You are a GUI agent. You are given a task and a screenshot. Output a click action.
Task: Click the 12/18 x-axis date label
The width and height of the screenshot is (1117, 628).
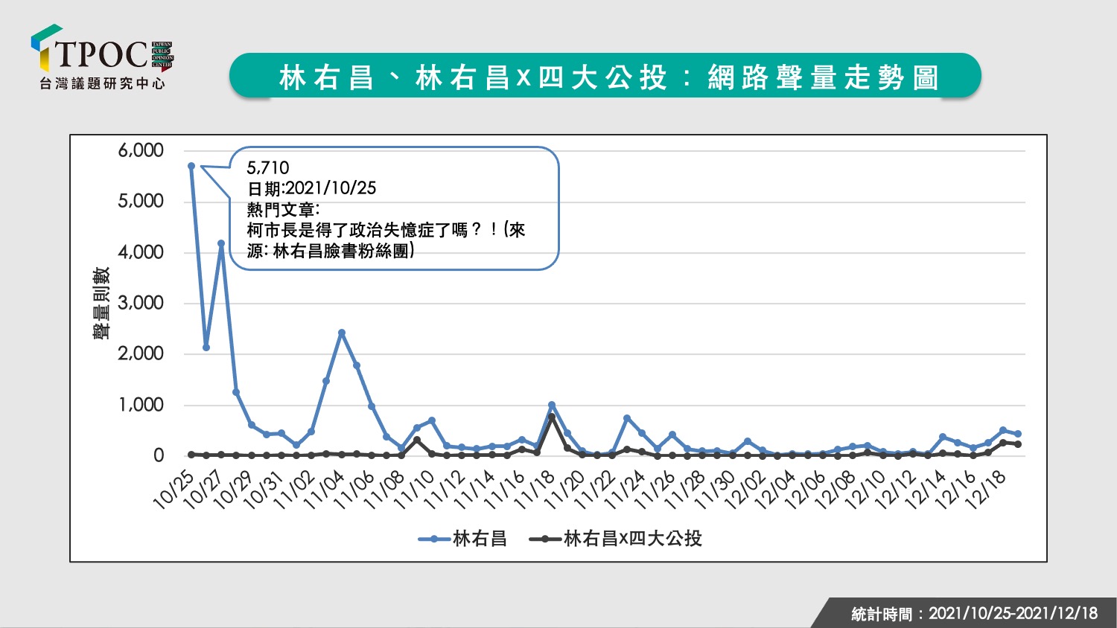(986, 489)
